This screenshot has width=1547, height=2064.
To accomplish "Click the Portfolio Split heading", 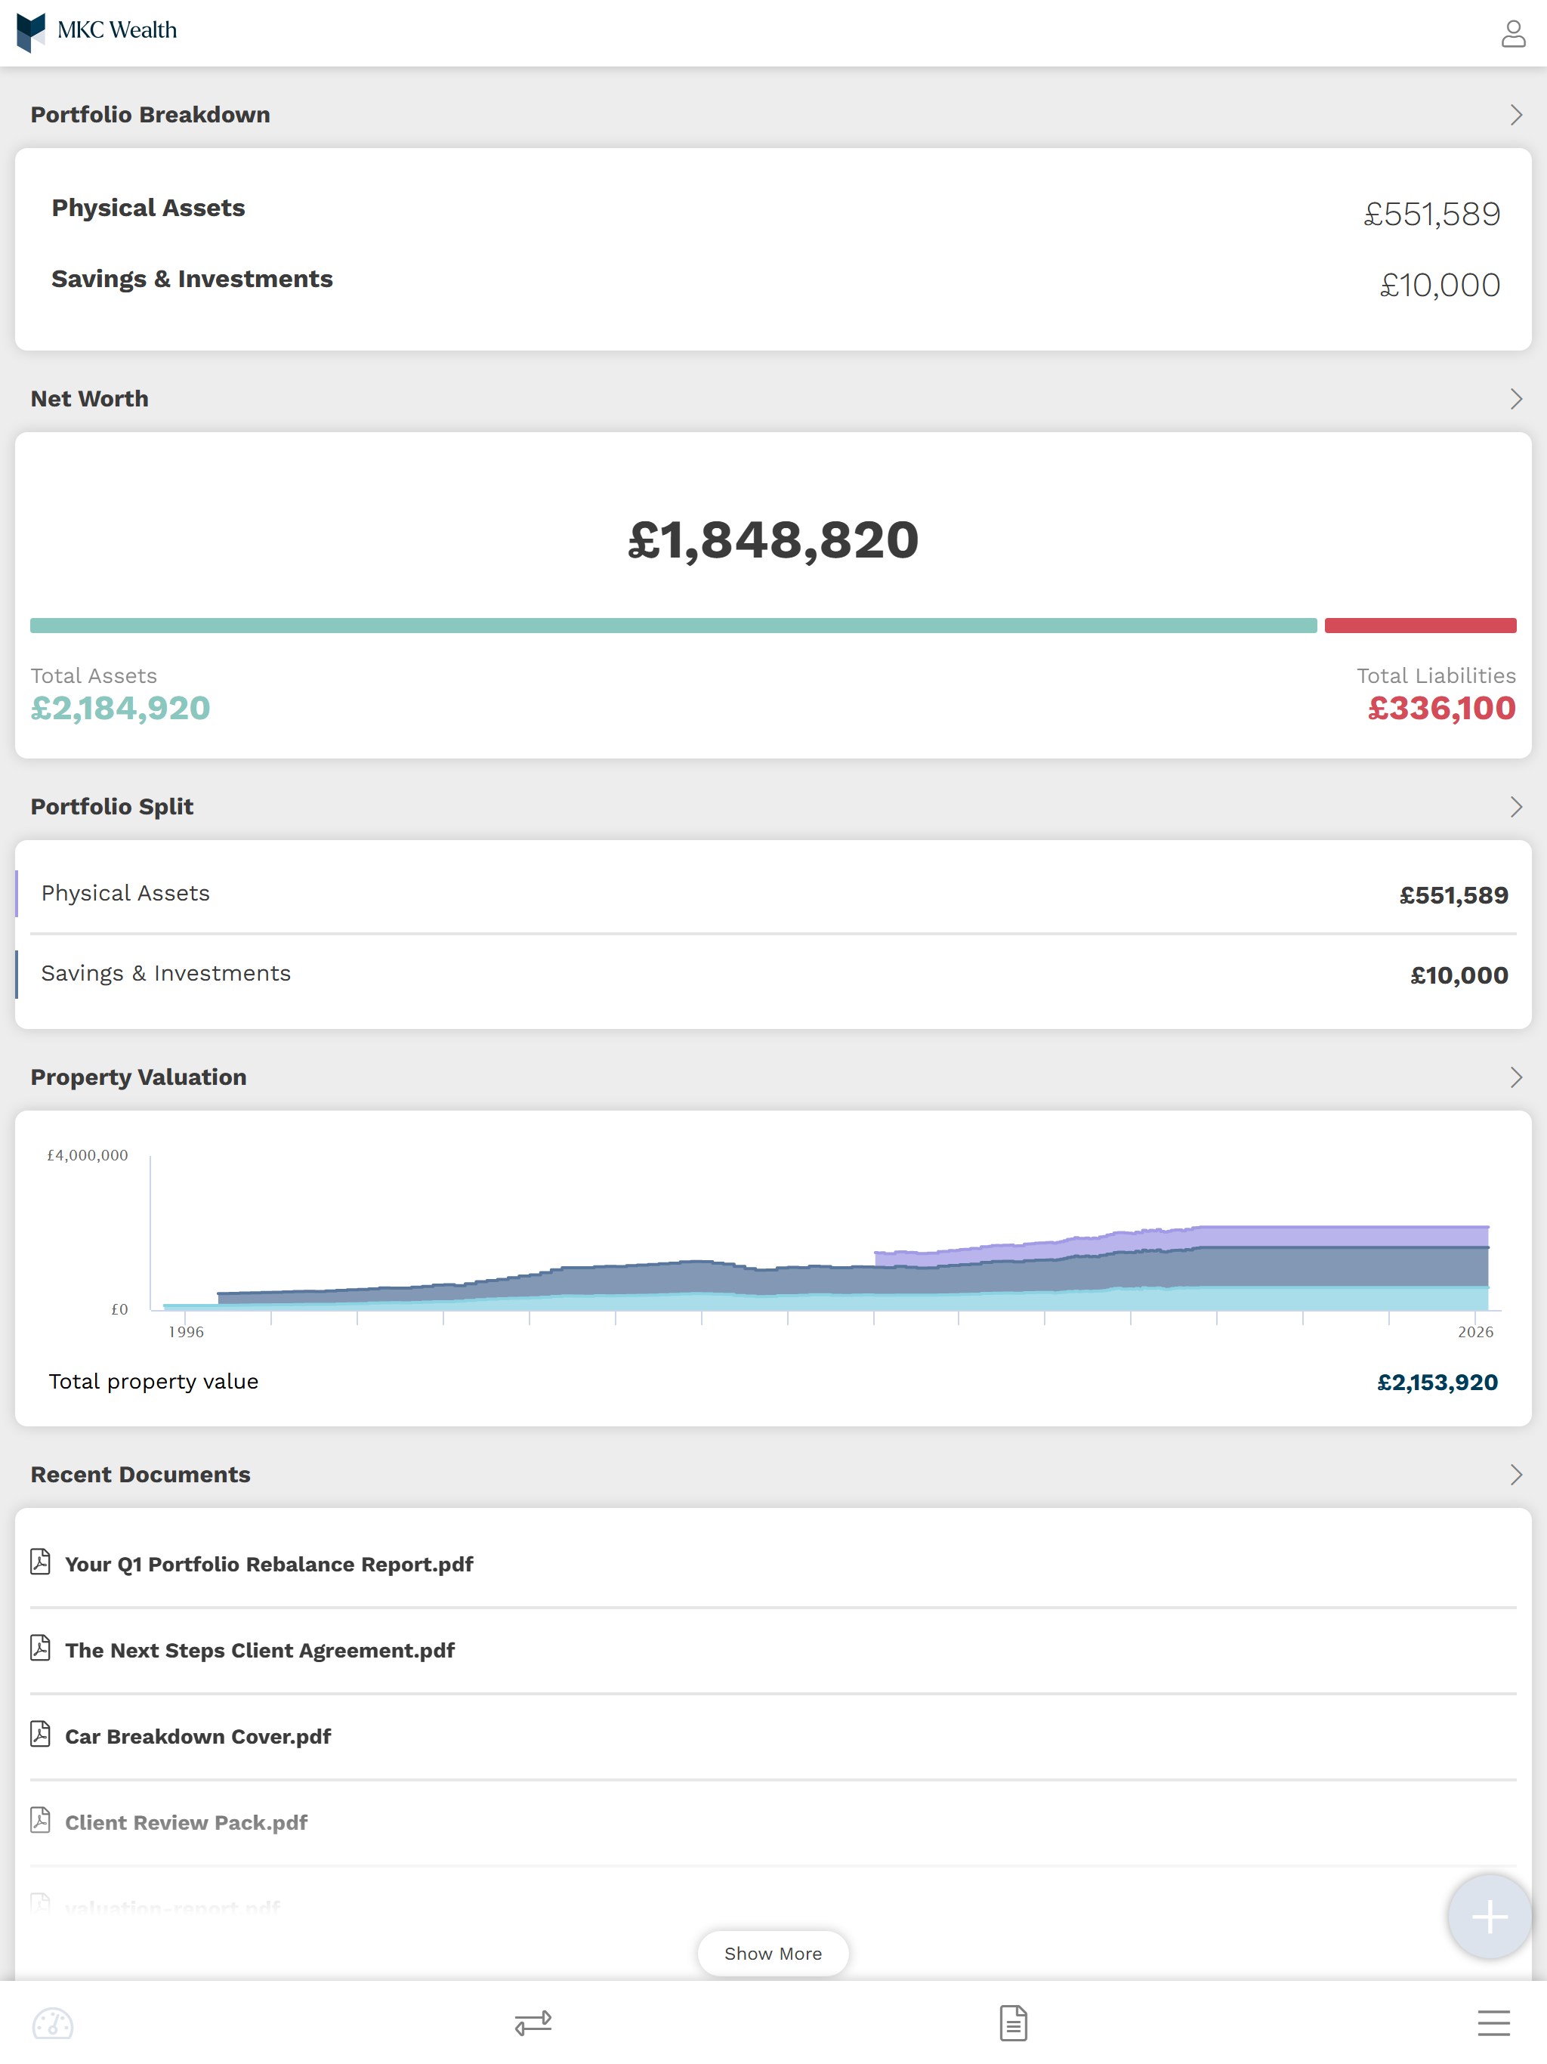I will pos(112,806).
